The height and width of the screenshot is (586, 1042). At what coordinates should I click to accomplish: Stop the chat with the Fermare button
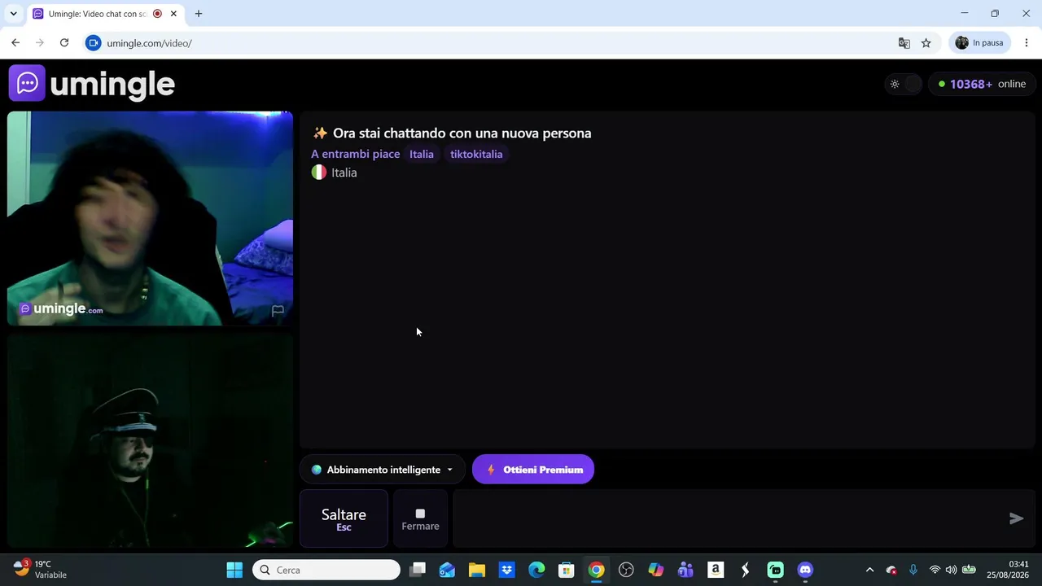[420, 518]
